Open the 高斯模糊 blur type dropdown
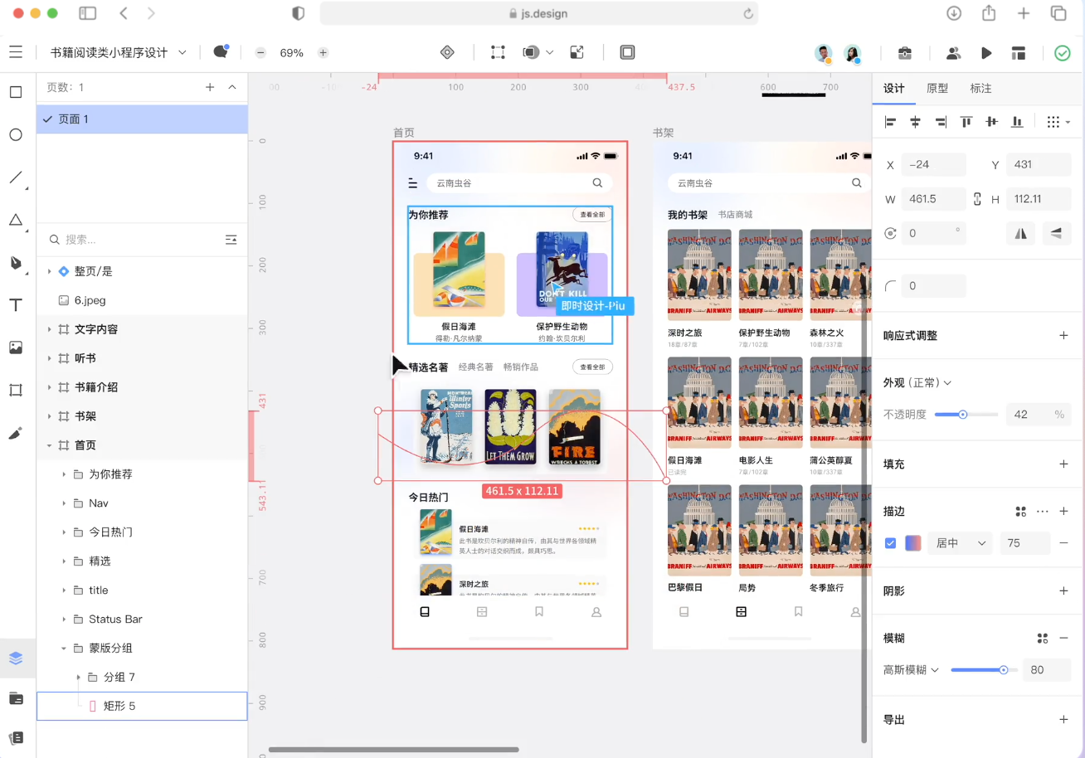Viewport: 1085px width, 758px height. point(911,670)
